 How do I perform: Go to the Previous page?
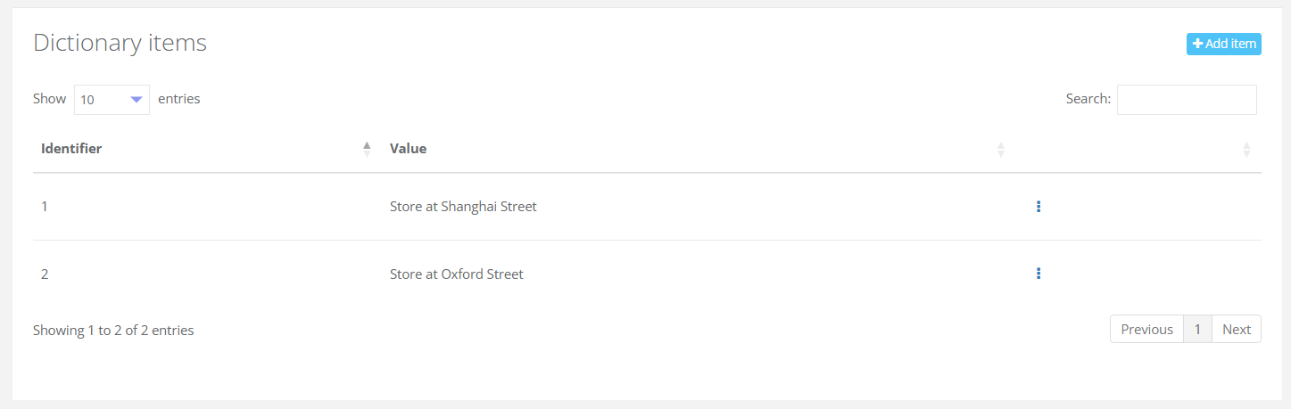click(1146, 330)
